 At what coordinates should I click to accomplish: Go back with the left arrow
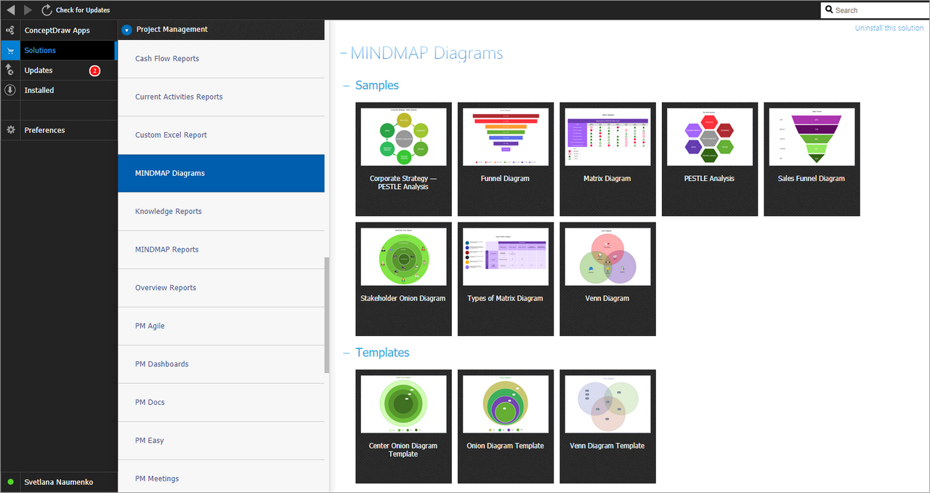(10, 9)
